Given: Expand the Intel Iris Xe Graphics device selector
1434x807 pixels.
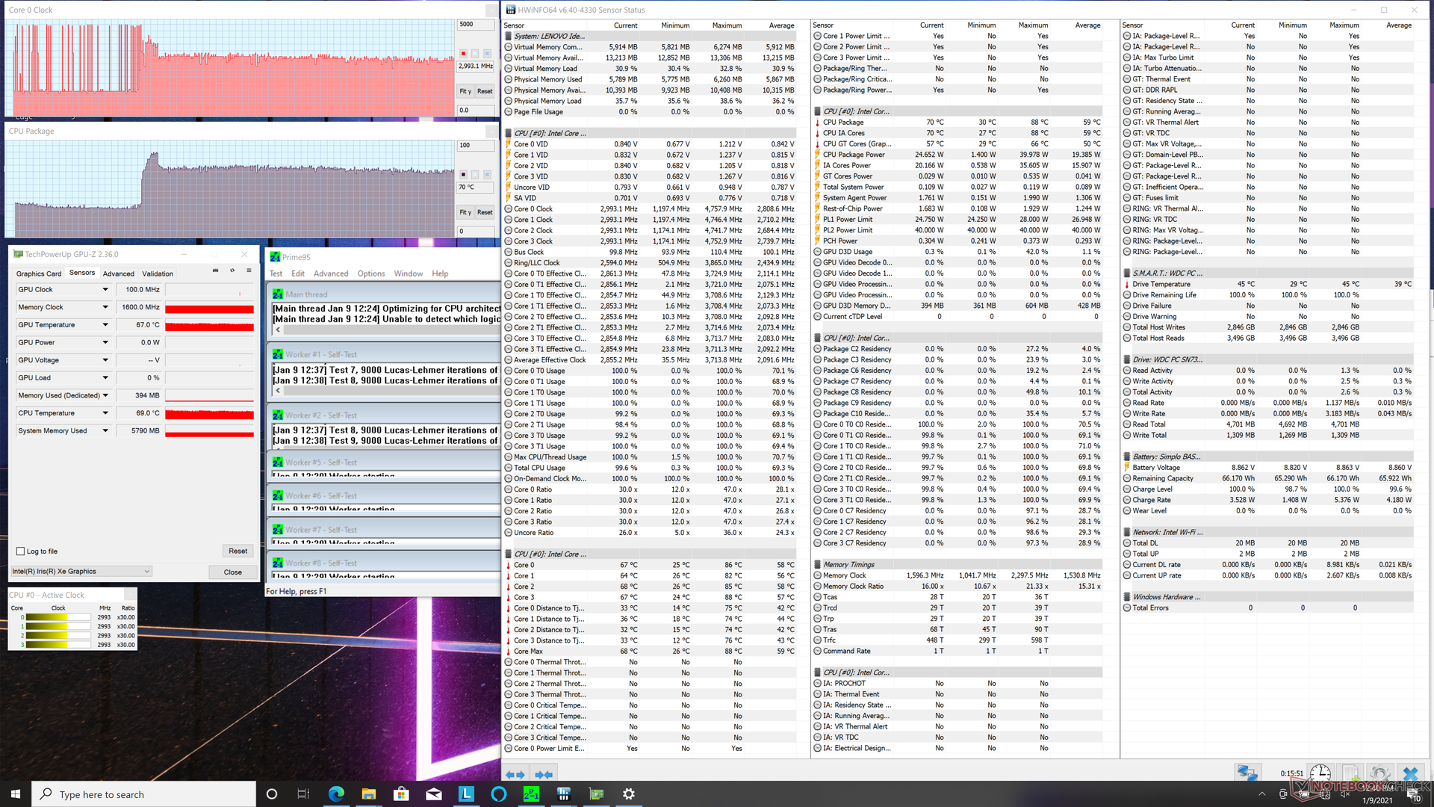Looking at the screenshot, I should [x=146, y=572].
